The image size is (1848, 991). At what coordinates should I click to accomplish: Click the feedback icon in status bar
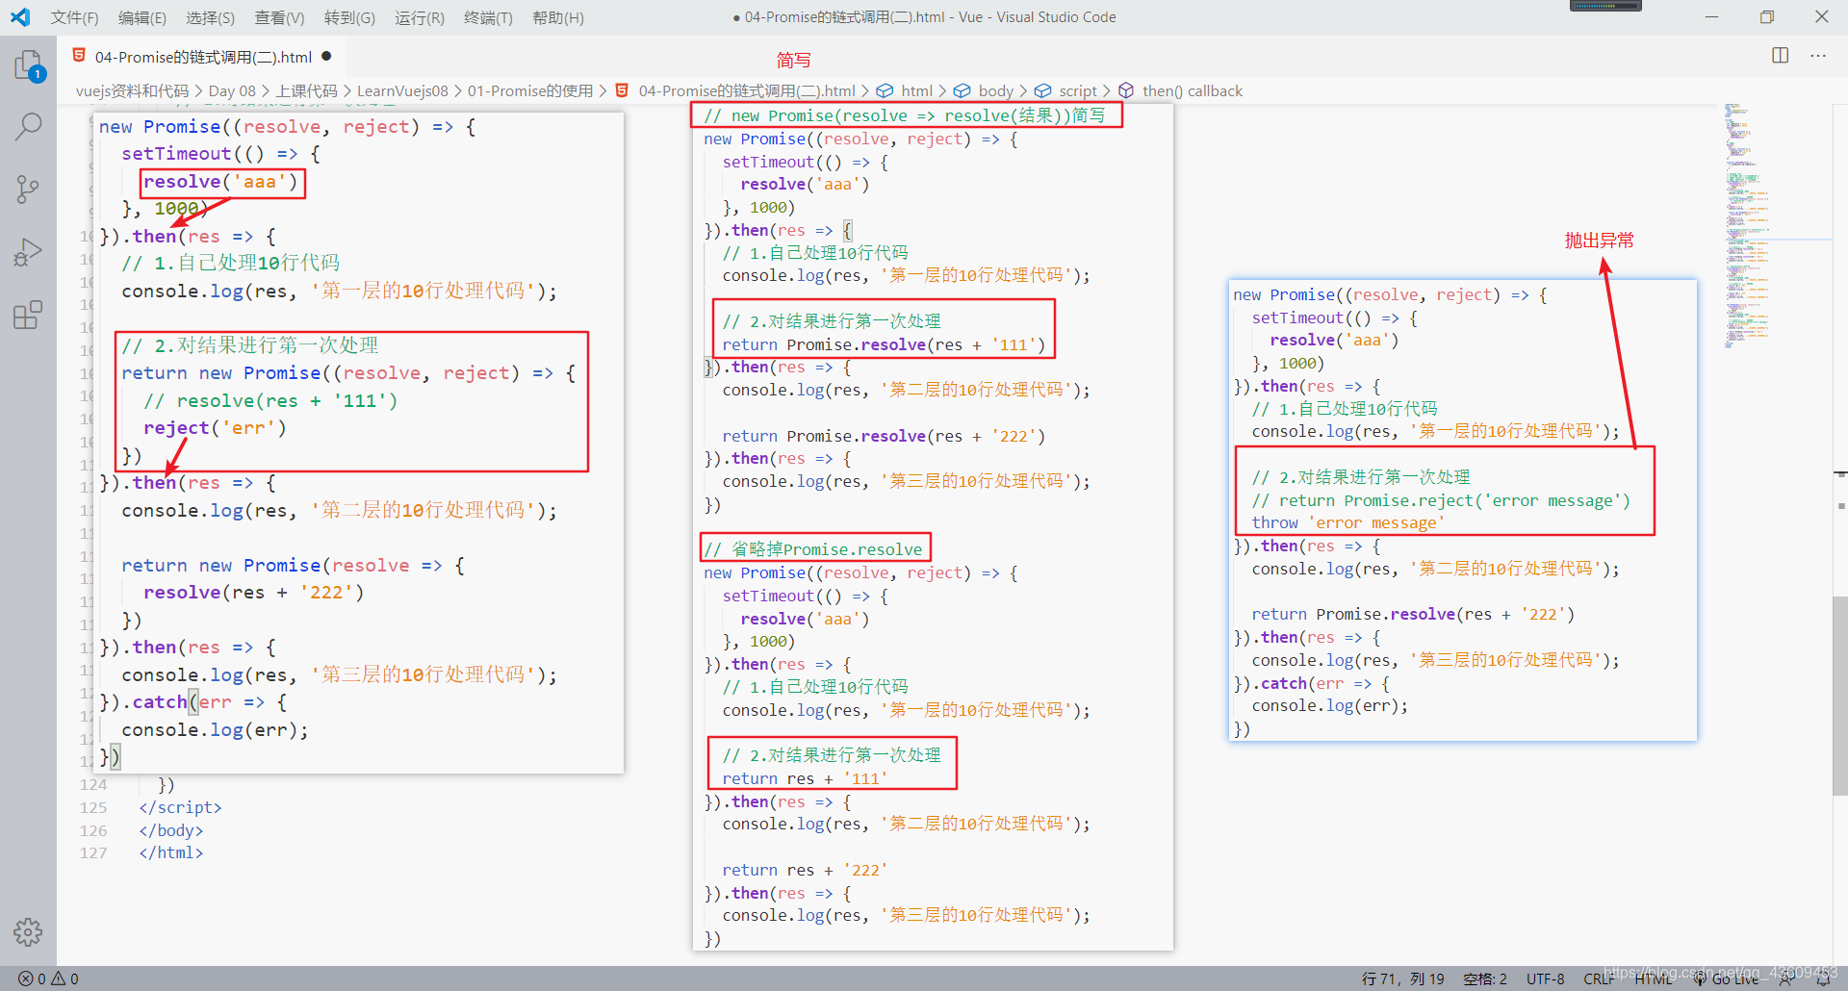pos(1786,978)
